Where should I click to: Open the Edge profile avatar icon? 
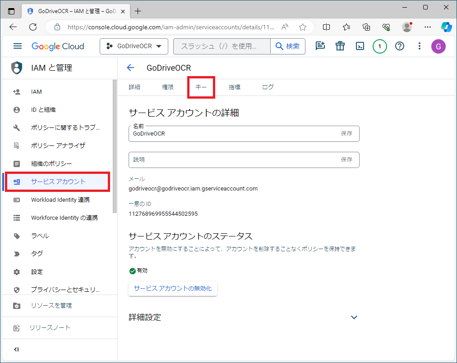click(407, 27)
